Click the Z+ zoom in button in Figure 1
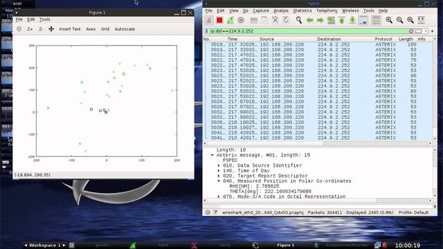Viewport: 443px width, 249px height. 30,29
